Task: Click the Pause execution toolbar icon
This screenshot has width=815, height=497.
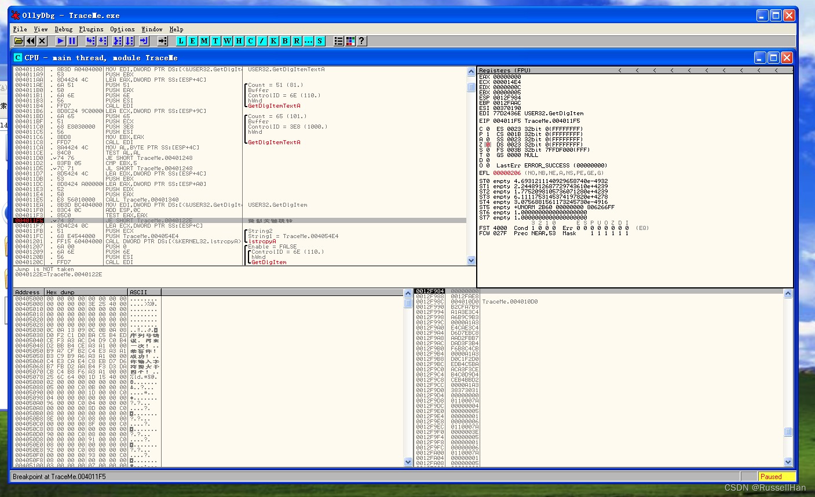Action: coord(72,41)
